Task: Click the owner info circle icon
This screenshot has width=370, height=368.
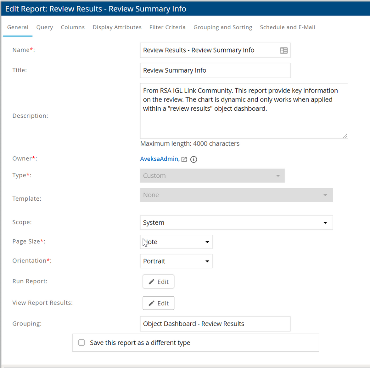Action: pyautogui.click(x=193, y=160)
